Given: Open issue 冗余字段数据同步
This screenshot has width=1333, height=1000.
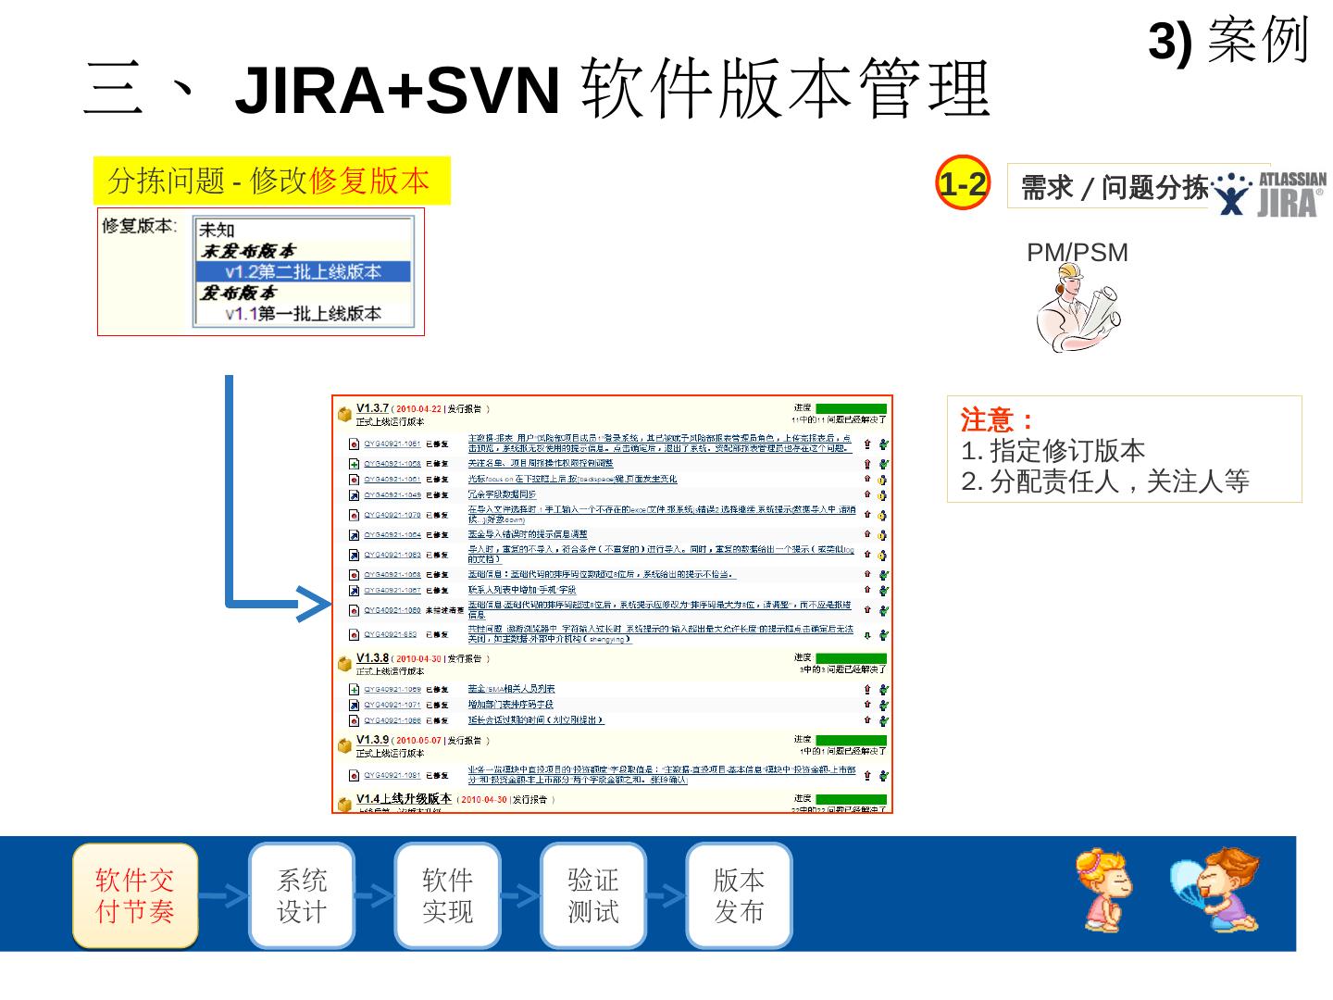Looking at the screenshot, I should click(502, 495).
